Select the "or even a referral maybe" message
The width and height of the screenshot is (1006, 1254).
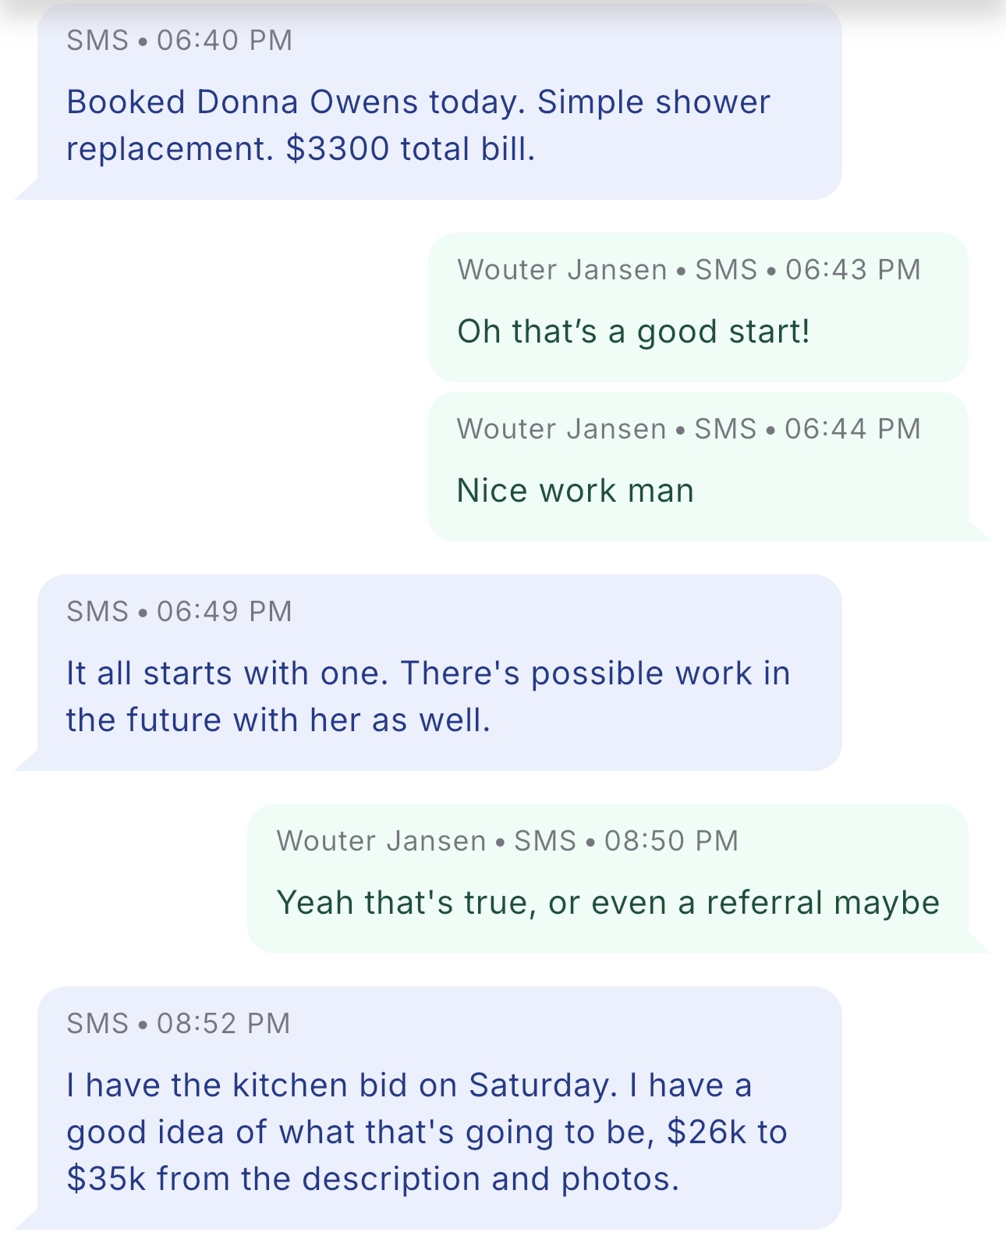pos(608,903)
